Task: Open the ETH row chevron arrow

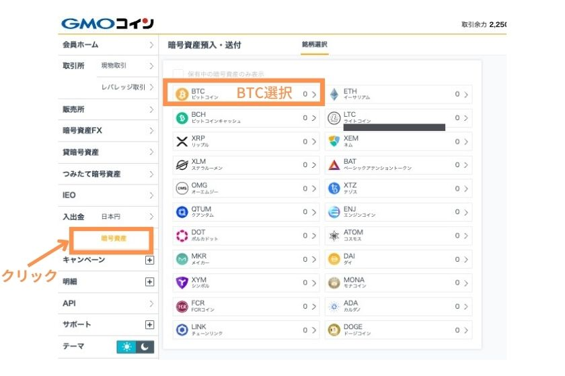Action: click(466, 95)
